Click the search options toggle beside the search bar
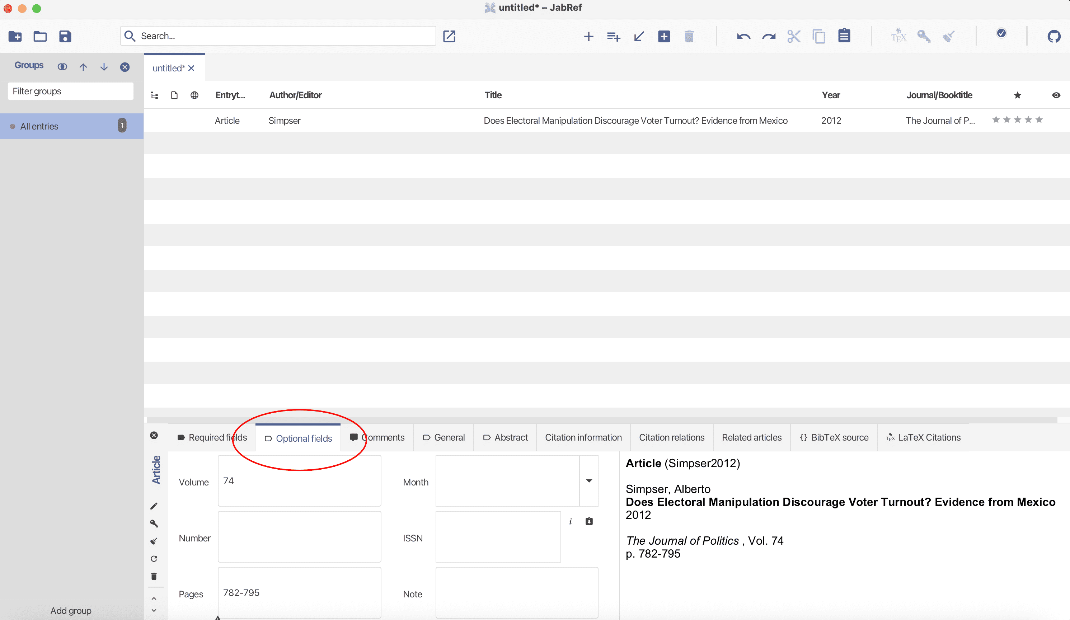Viewport: 1070px width, 620px height. [449, 37]
